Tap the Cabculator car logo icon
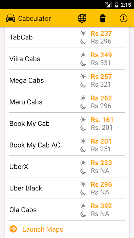 point(11,19)
